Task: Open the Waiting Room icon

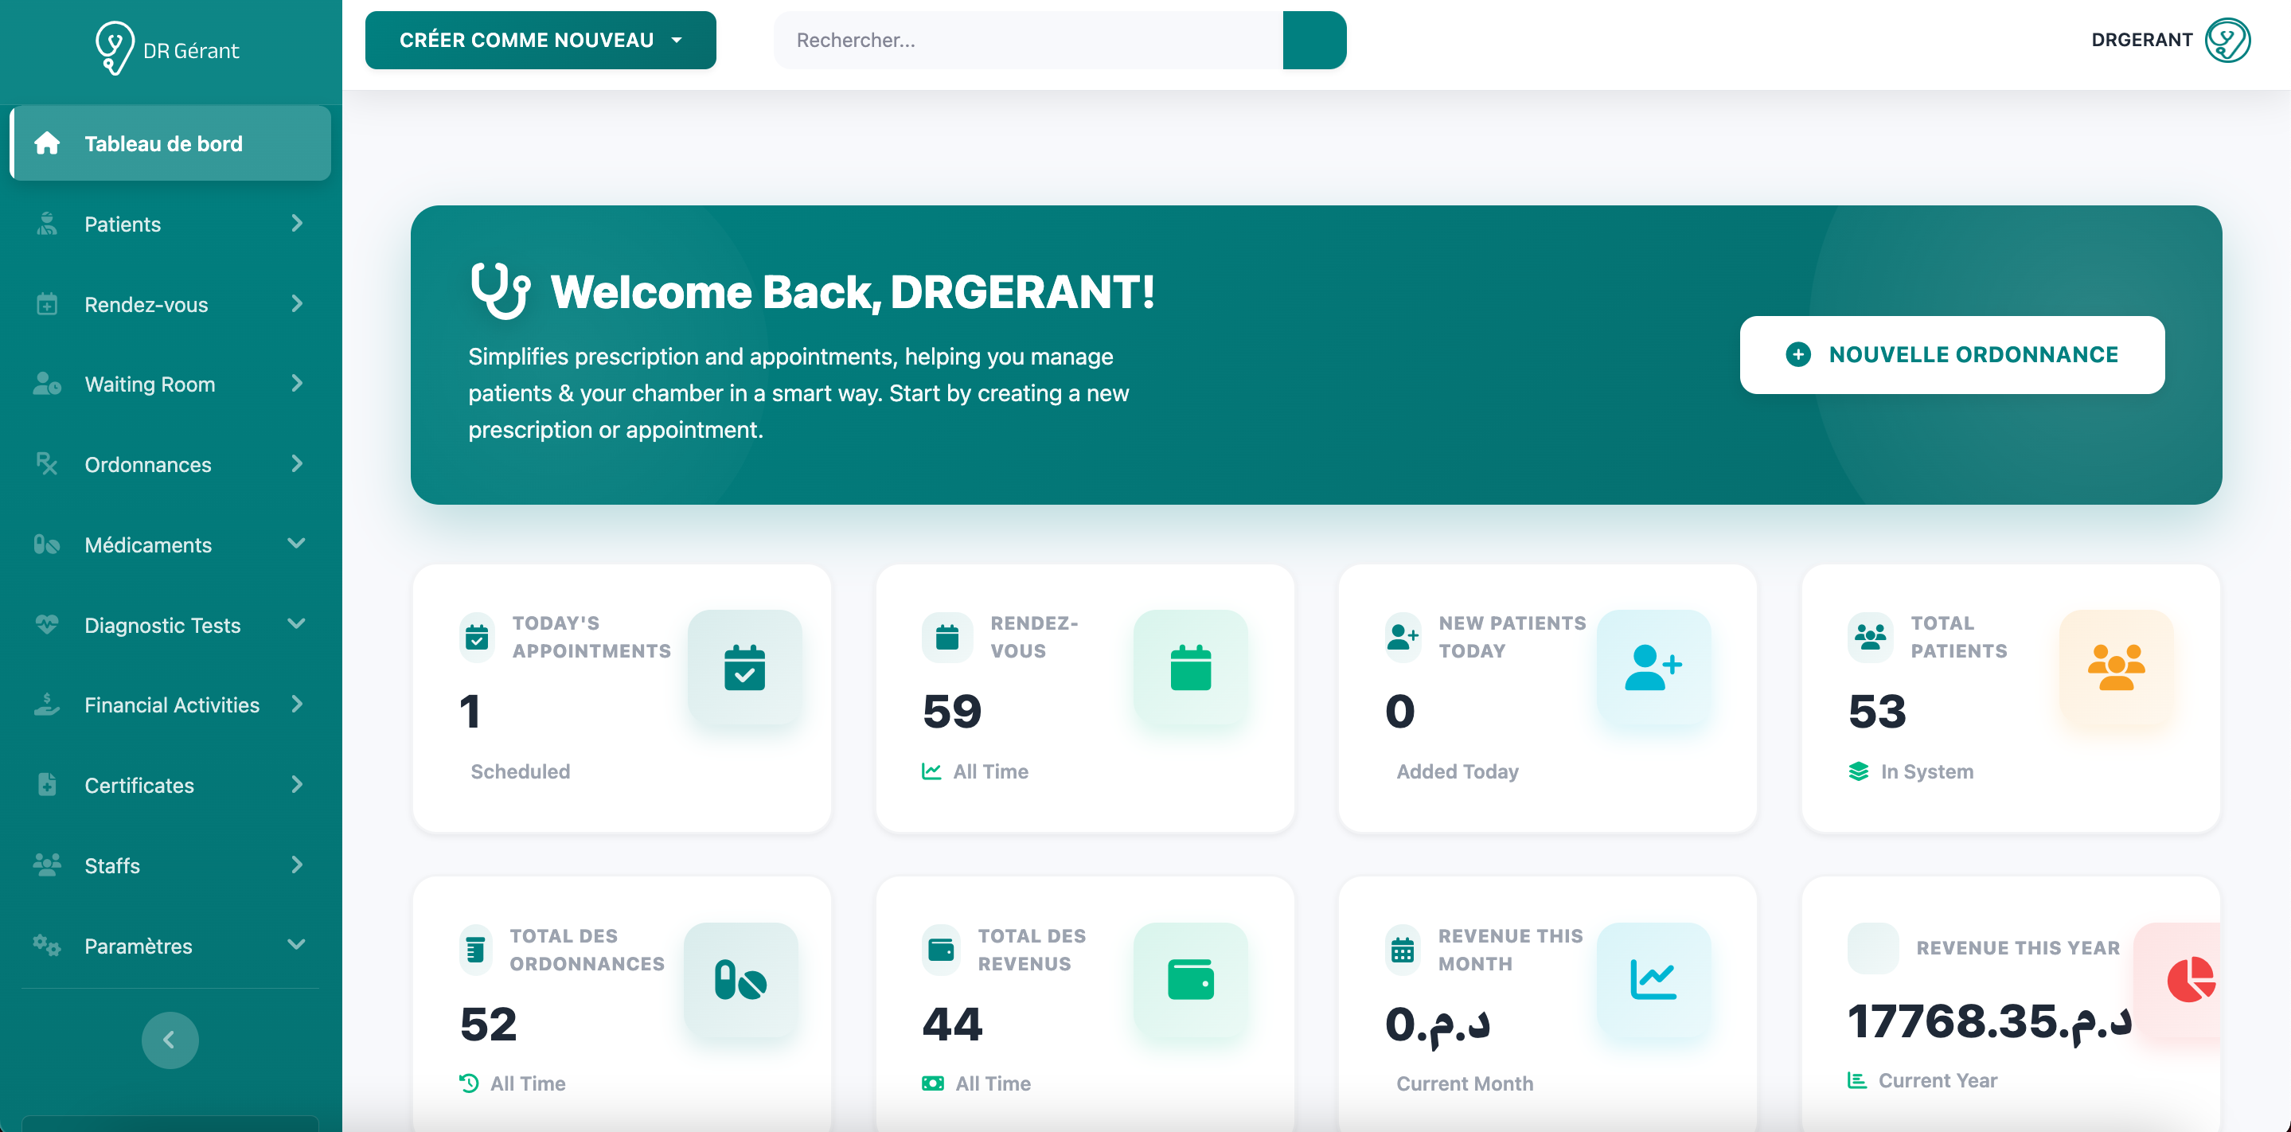Action: tap(45, 383)
